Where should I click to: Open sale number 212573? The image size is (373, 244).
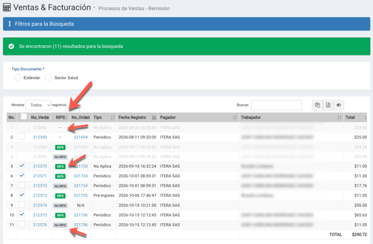pos(40,195)
